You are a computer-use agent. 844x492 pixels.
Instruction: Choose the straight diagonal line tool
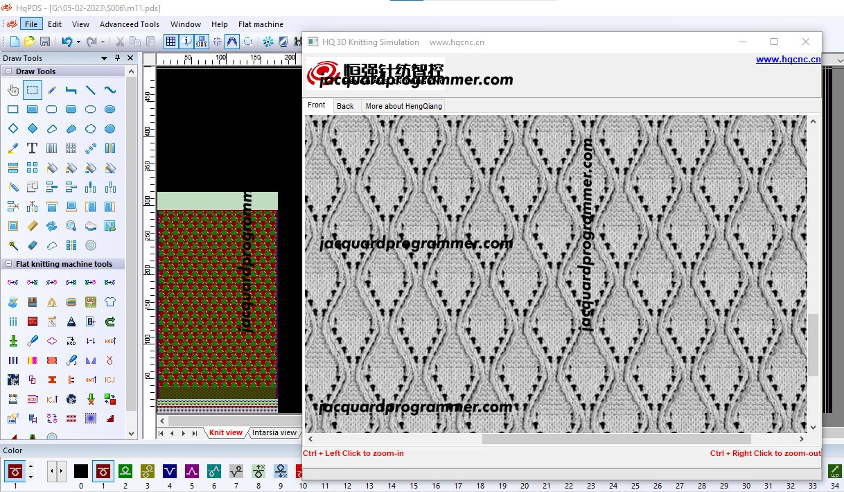[x=91, y=90]
